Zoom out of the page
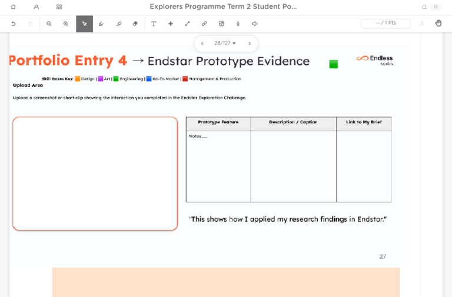 coord(49,24)
